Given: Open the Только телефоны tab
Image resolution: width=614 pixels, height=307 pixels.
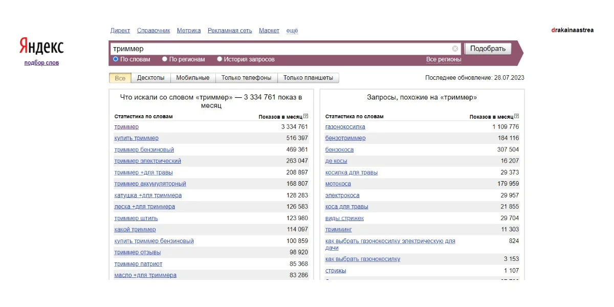Looking at the screenshot, I should pyautogui.click(x=246, y=78).
